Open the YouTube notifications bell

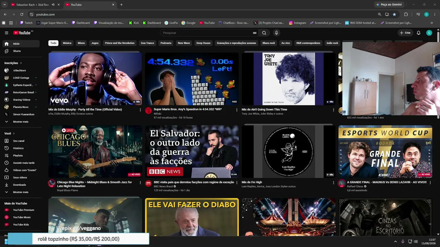point(418,33)
